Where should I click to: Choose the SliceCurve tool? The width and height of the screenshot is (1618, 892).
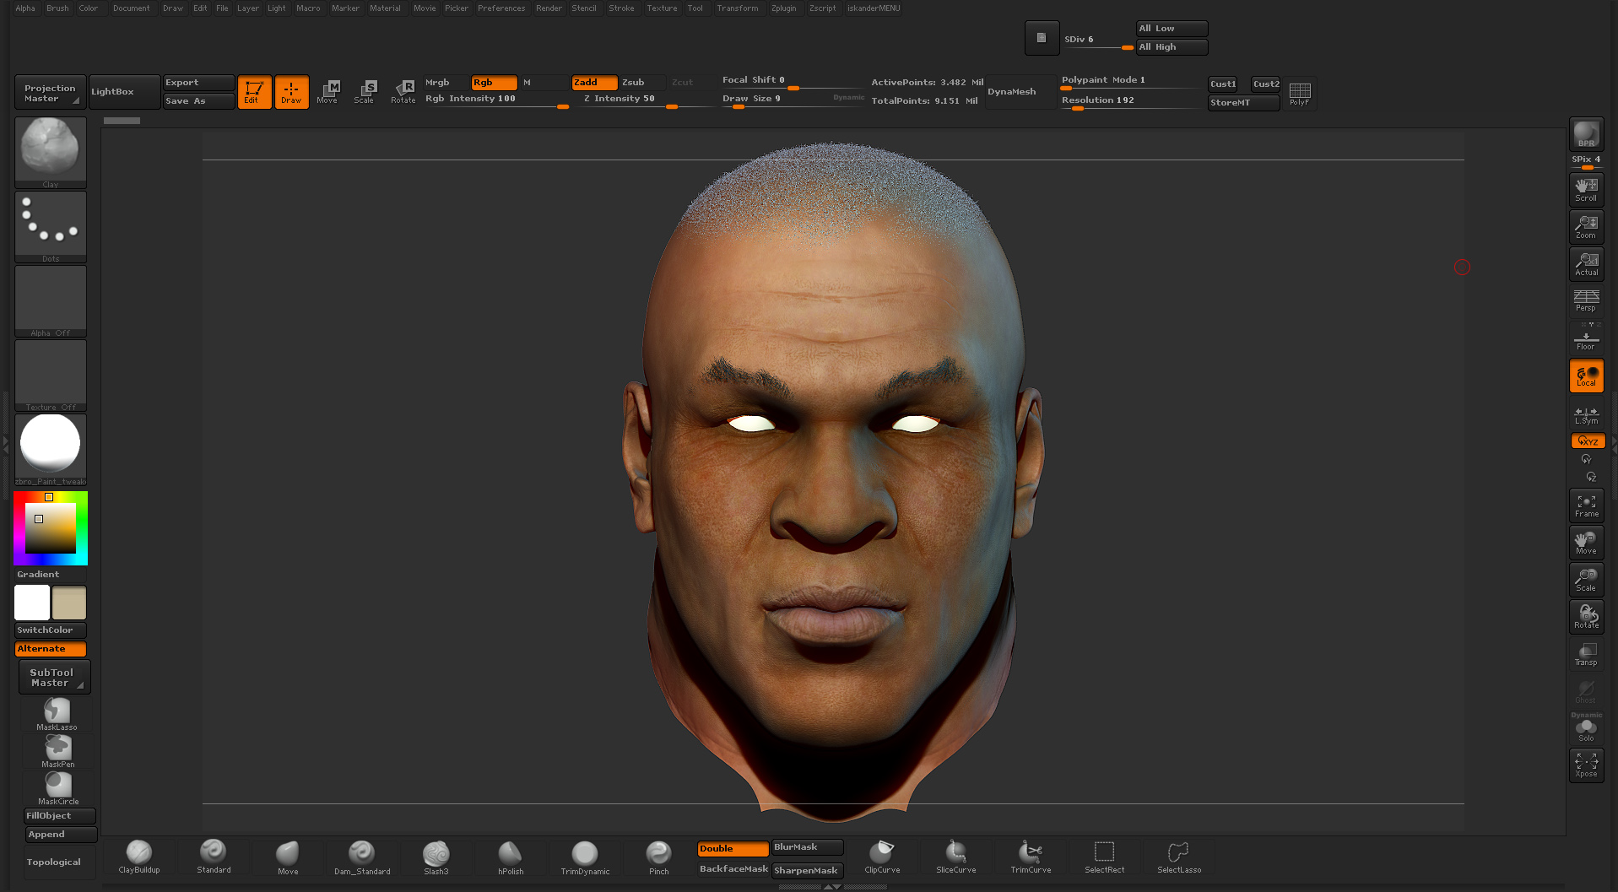click(955, 856)
